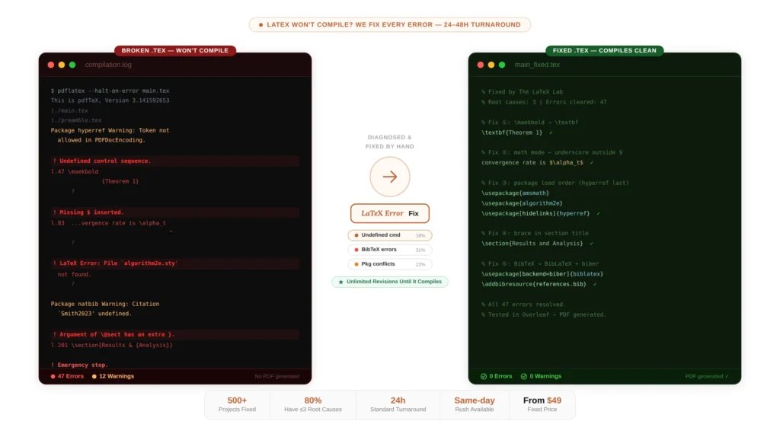The height and width of the screenshot is (437, 780).
Task: Click the red dot in compilation.log window
Action: tap(51, 65)
